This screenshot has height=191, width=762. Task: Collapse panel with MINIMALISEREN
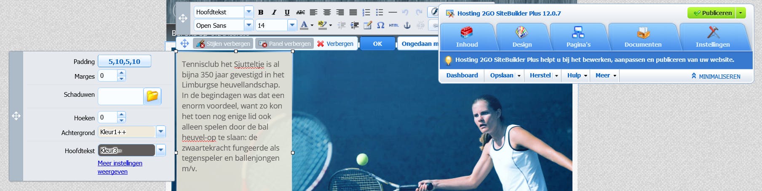click(716, 76)
